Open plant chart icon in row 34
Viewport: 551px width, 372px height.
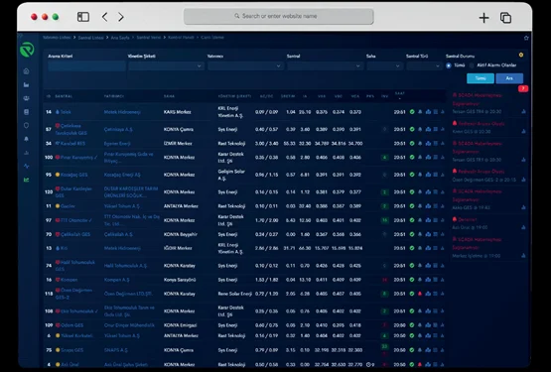428,143
